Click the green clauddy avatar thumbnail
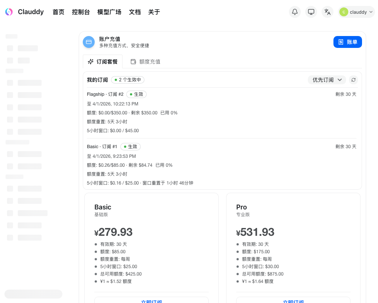The height and width of the screenshot is (303, 378). [344, 12]
